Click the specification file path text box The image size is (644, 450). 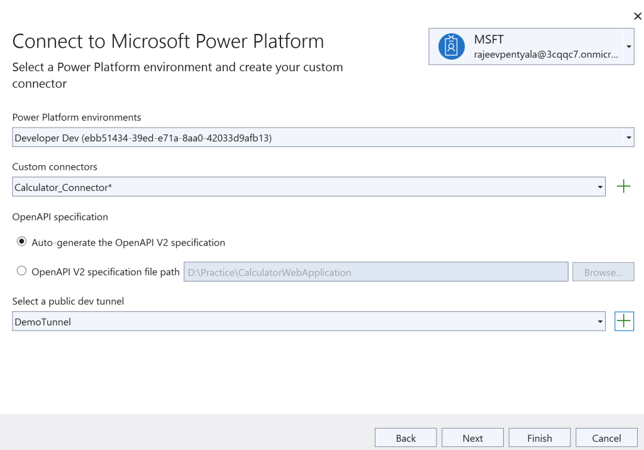tap(376, 272)
